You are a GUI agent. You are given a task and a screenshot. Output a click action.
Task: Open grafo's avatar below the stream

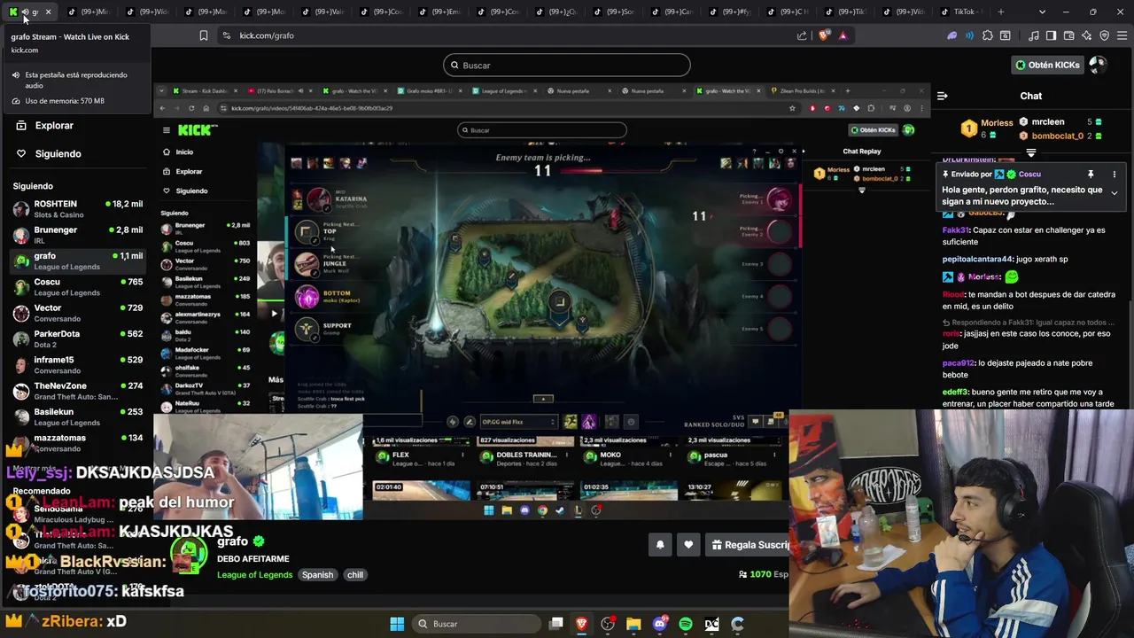[x=189, y=556]
